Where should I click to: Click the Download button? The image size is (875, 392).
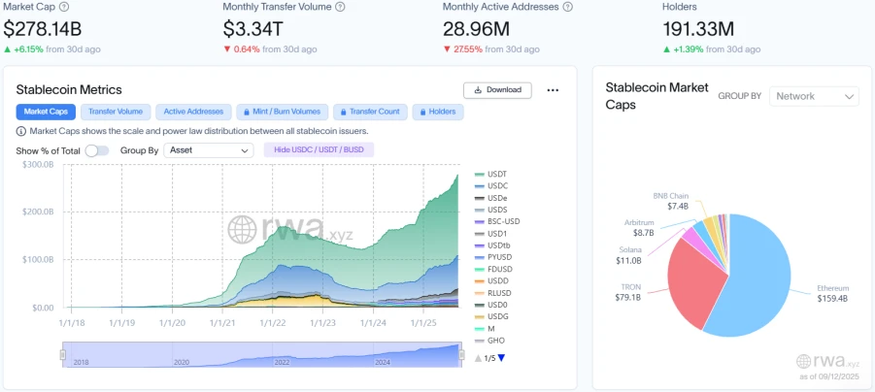coord(497,90)
